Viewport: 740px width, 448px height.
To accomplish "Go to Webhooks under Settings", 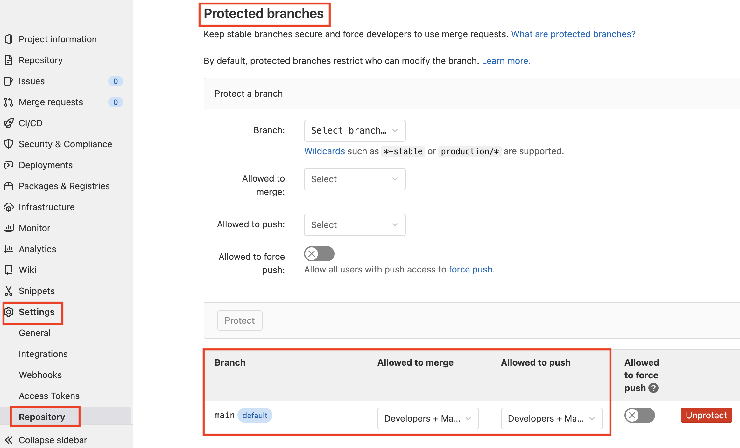I will (x=40, y=375).
